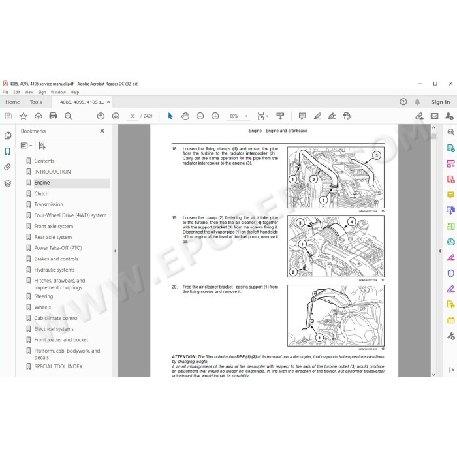Click the Sign In button
The image size is (457, 457).
point(441,102)
